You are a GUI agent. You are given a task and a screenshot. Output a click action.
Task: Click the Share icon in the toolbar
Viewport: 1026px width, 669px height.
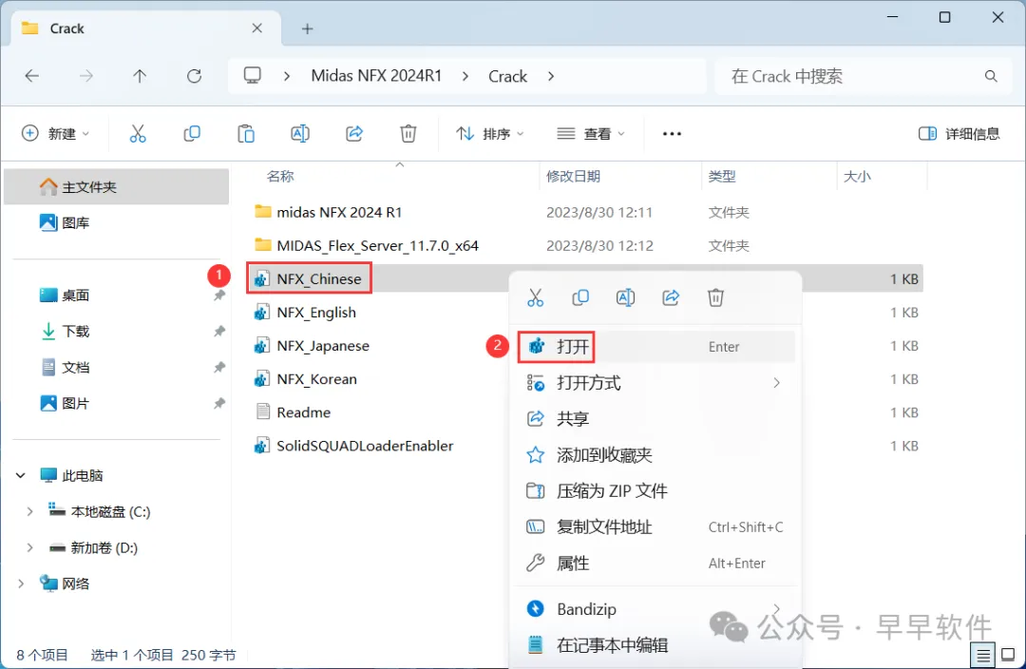354,134
